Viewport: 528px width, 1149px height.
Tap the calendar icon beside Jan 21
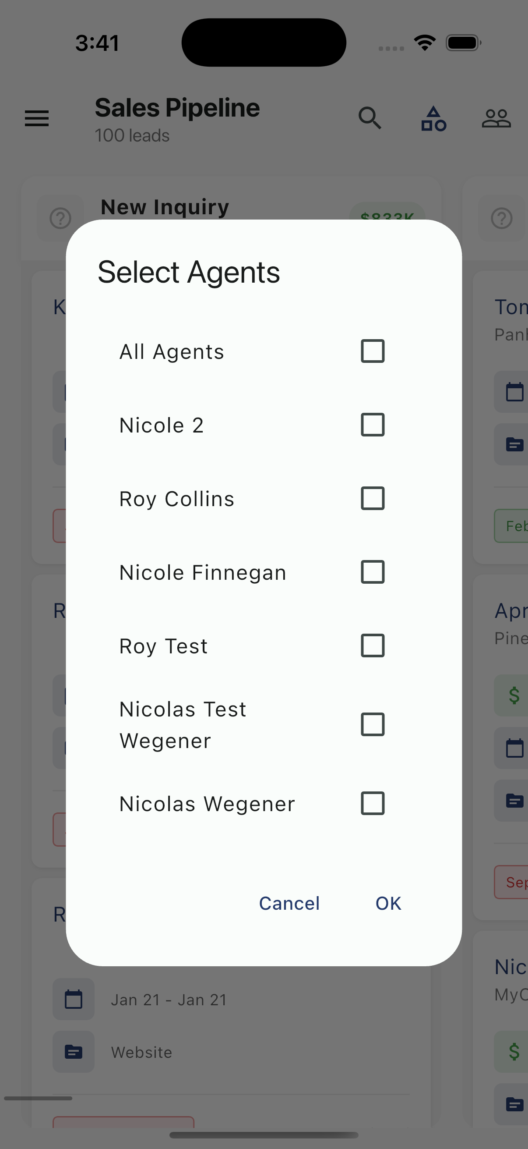(x=74, y=999)
